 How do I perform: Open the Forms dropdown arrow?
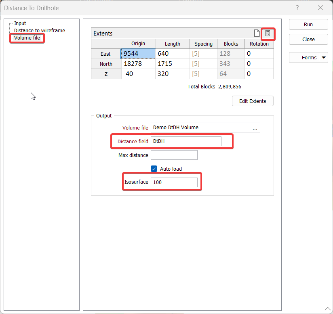pyautogui.click(x=324, y=58)
